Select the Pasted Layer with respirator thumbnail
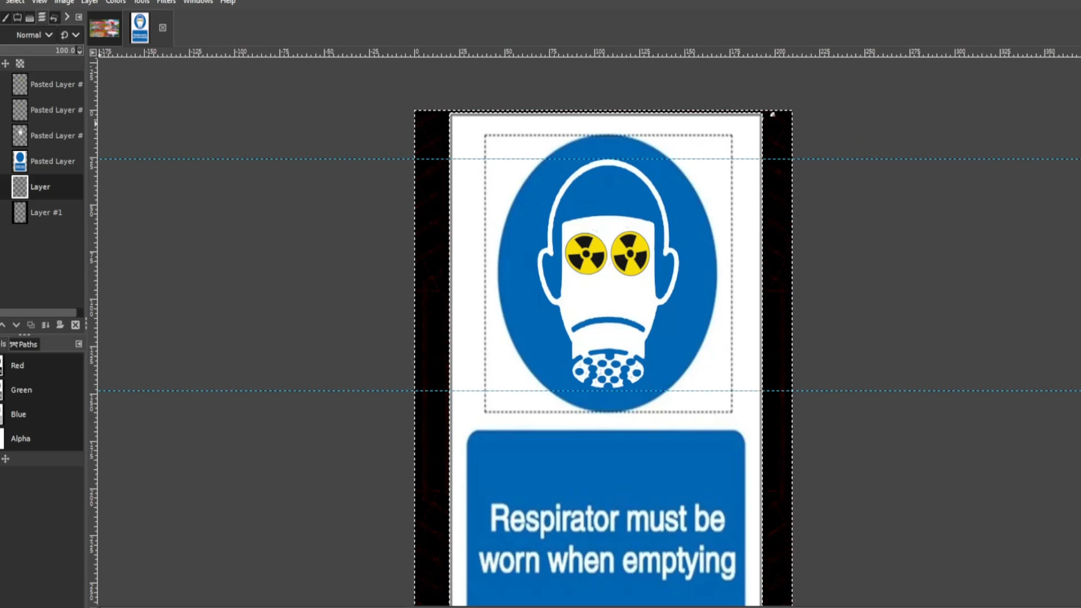 click(42, 161)
